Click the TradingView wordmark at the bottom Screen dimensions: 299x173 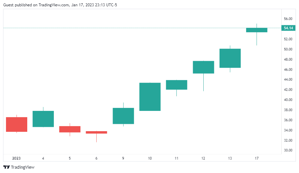click(x=22, y=167)
